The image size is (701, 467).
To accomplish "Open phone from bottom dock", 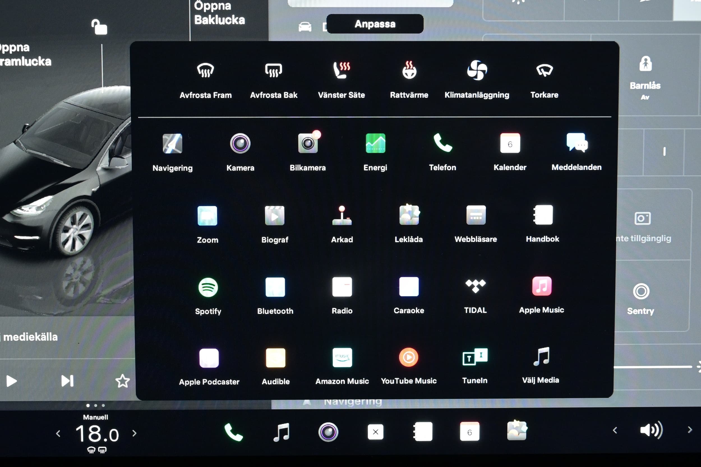I will [233, 432].
